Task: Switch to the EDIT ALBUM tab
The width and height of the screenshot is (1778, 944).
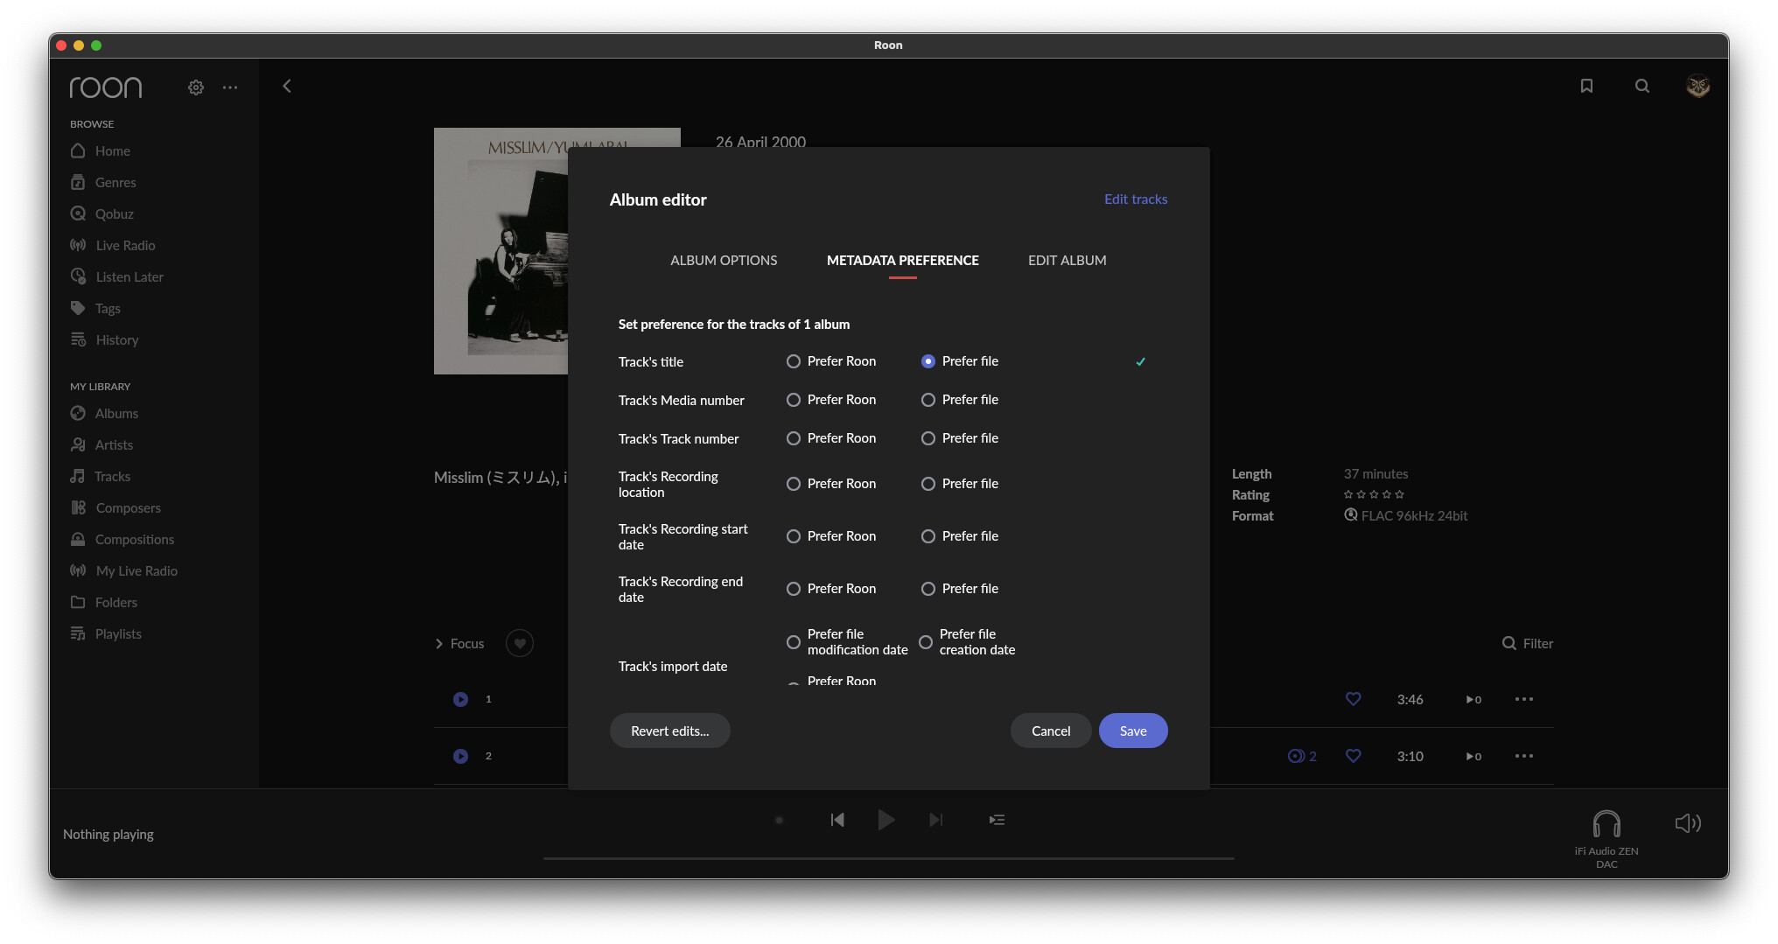Action: coord(1067,260)
